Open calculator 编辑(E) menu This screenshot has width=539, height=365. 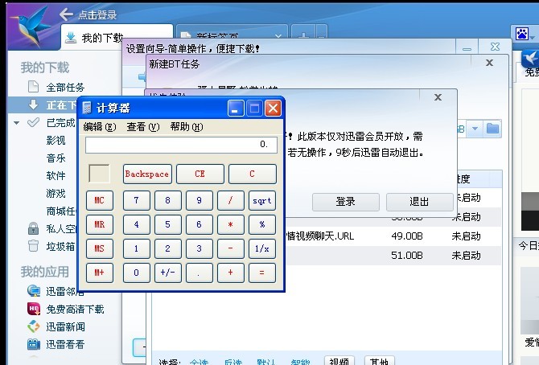point(100,127)
